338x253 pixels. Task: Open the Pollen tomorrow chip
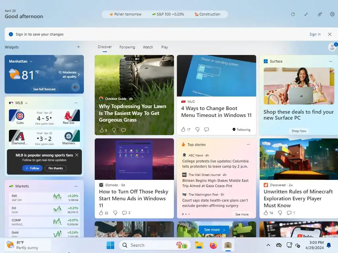pos(125,14)
